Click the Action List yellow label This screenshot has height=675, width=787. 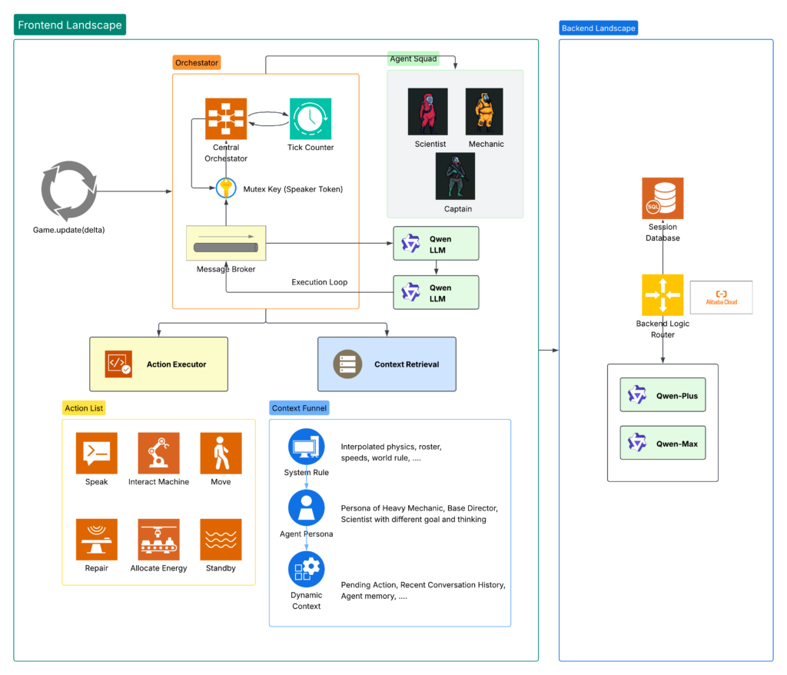pyautogui.click(x=84, y=407)
